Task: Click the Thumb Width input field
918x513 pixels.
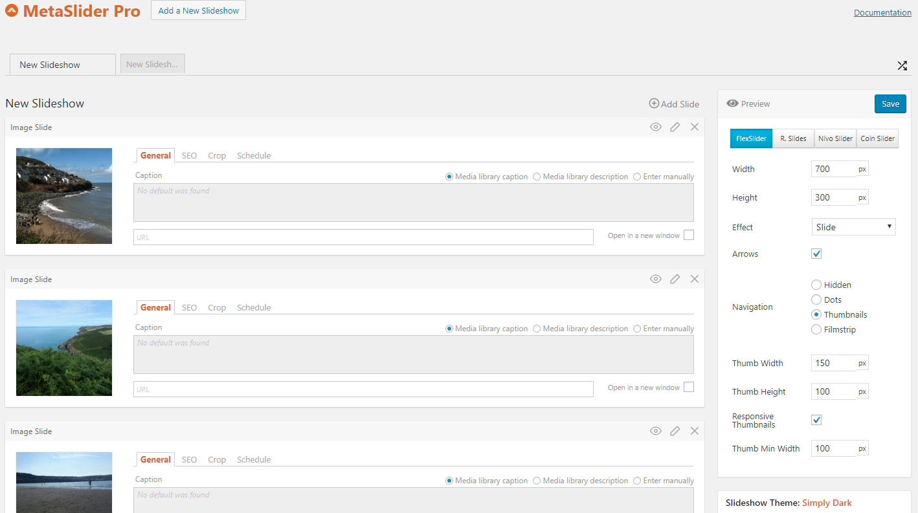Action: [x=833, y=363]
